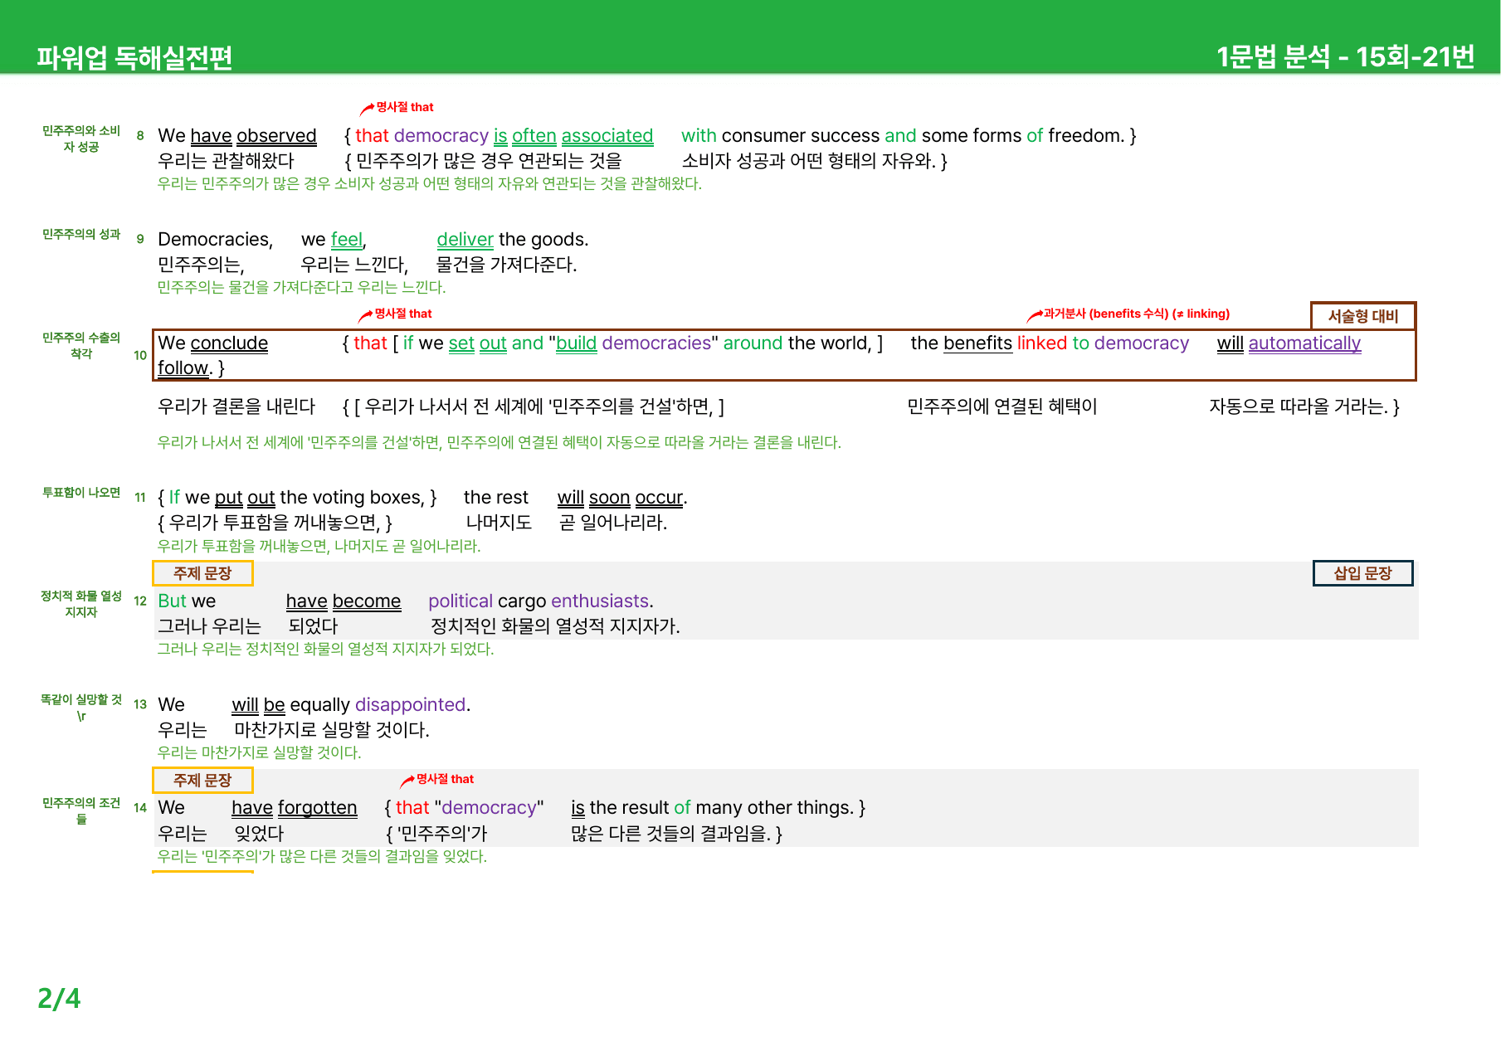Image resolution: width=1501 pixels, height=1061 pixels.
Task: Click the translation '많은 다른 것들의 결과임을.'
Action: [x=670, y=834]
